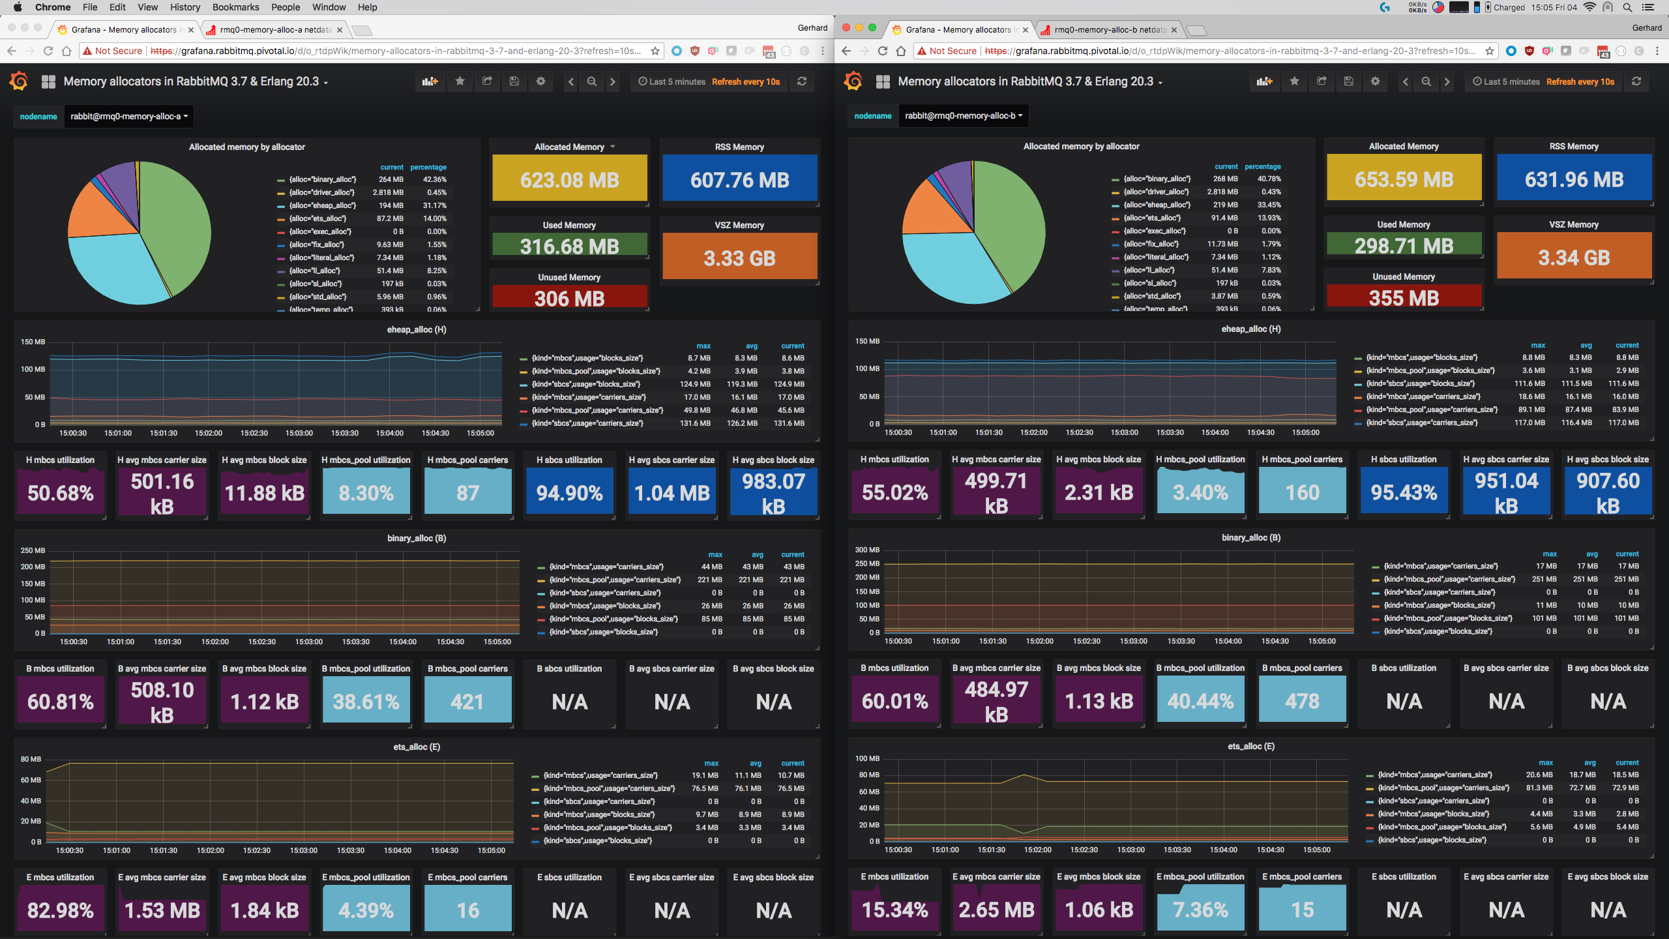The width and height of the screenshot is (1669, 939).
Task: Star the dashboard in left window
Action: coord(460,82)
